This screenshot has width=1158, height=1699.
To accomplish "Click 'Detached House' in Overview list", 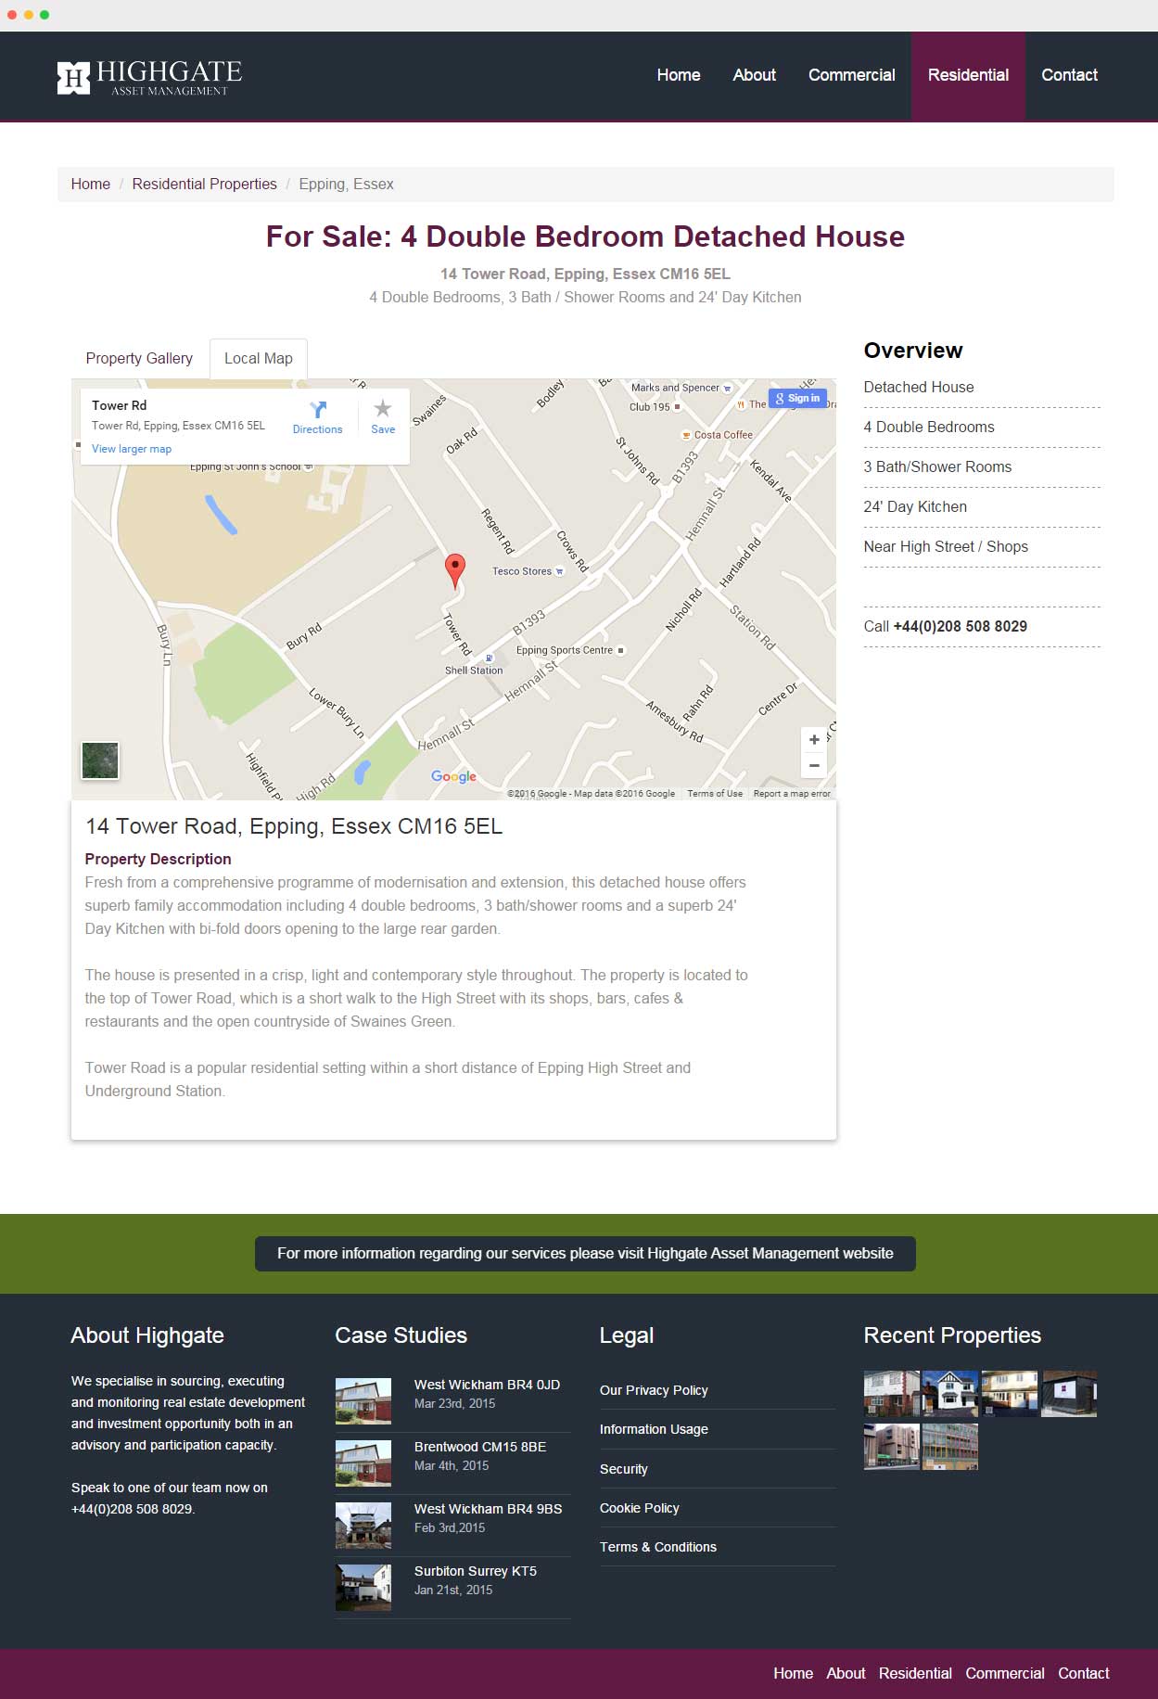I will click(x=919, y=387).
